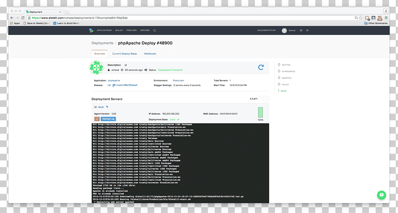Bookmark this page with the star icon
Viewport: 398px width, 213px height.
(x=361, y=18)
